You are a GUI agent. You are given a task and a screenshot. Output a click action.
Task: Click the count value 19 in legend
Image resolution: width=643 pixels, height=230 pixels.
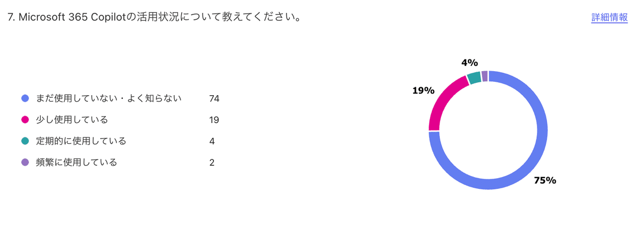click(x=214, y=120)
